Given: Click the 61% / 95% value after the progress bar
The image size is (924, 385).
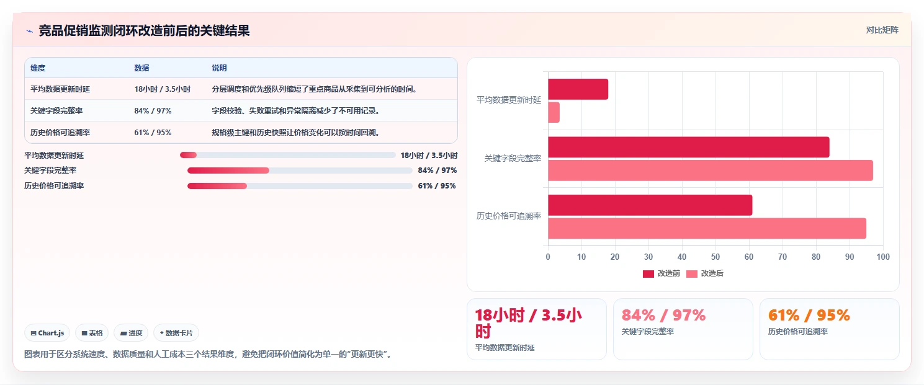Looking at the screenshot, I should [x=437, y=186].
